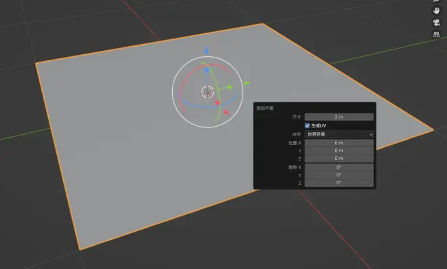The image size is (447, 269).
Task: Click the green Y-axis move arrow
Action: pos(247,83)
